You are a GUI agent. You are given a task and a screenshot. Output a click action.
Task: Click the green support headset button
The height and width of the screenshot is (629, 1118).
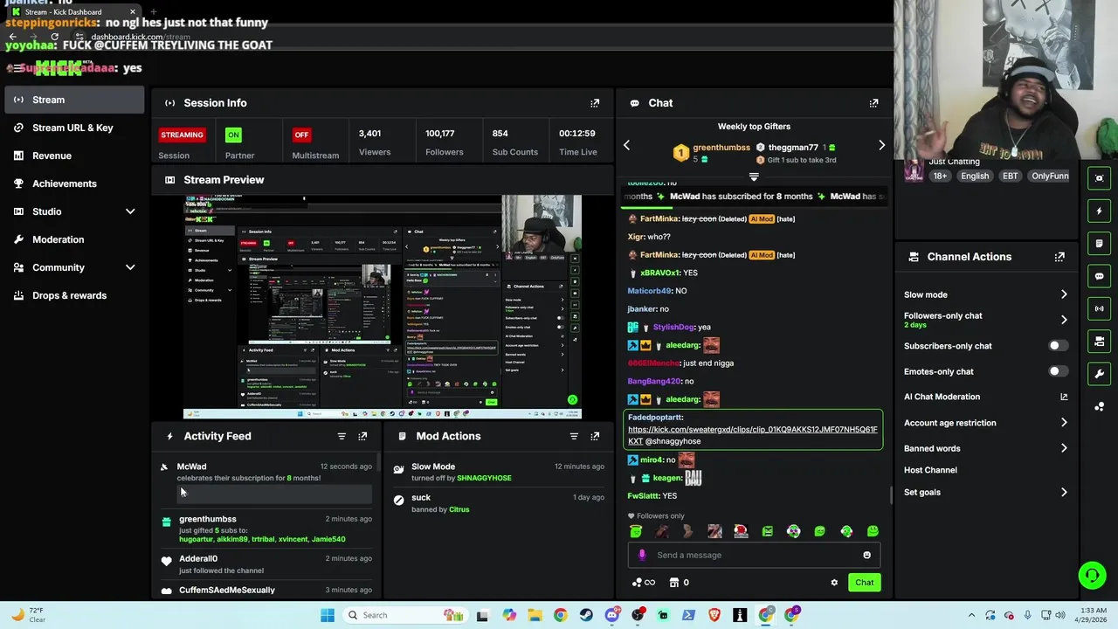(1092, 575)
